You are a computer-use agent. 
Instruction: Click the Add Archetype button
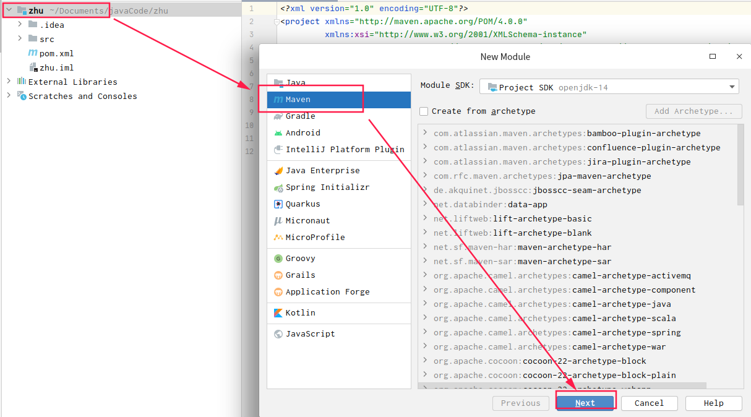(694, 111)
